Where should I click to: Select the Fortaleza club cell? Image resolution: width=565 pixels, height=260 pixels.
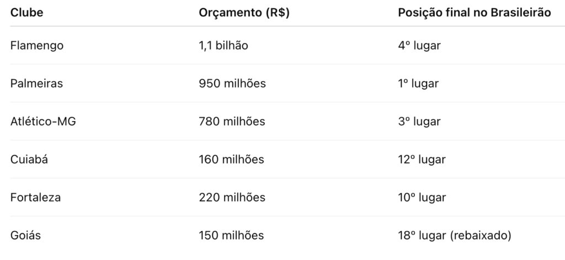tap(35, 198)
